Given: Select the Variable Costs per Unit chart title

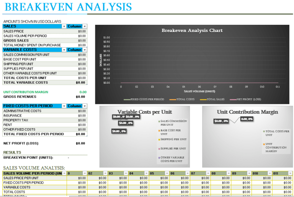Looking at the screenshot, I should pyautogui.click(x=145, y=112).
